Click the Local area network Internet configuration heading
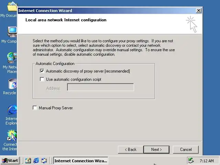This screenshot has width=220, height=165. 66,20
